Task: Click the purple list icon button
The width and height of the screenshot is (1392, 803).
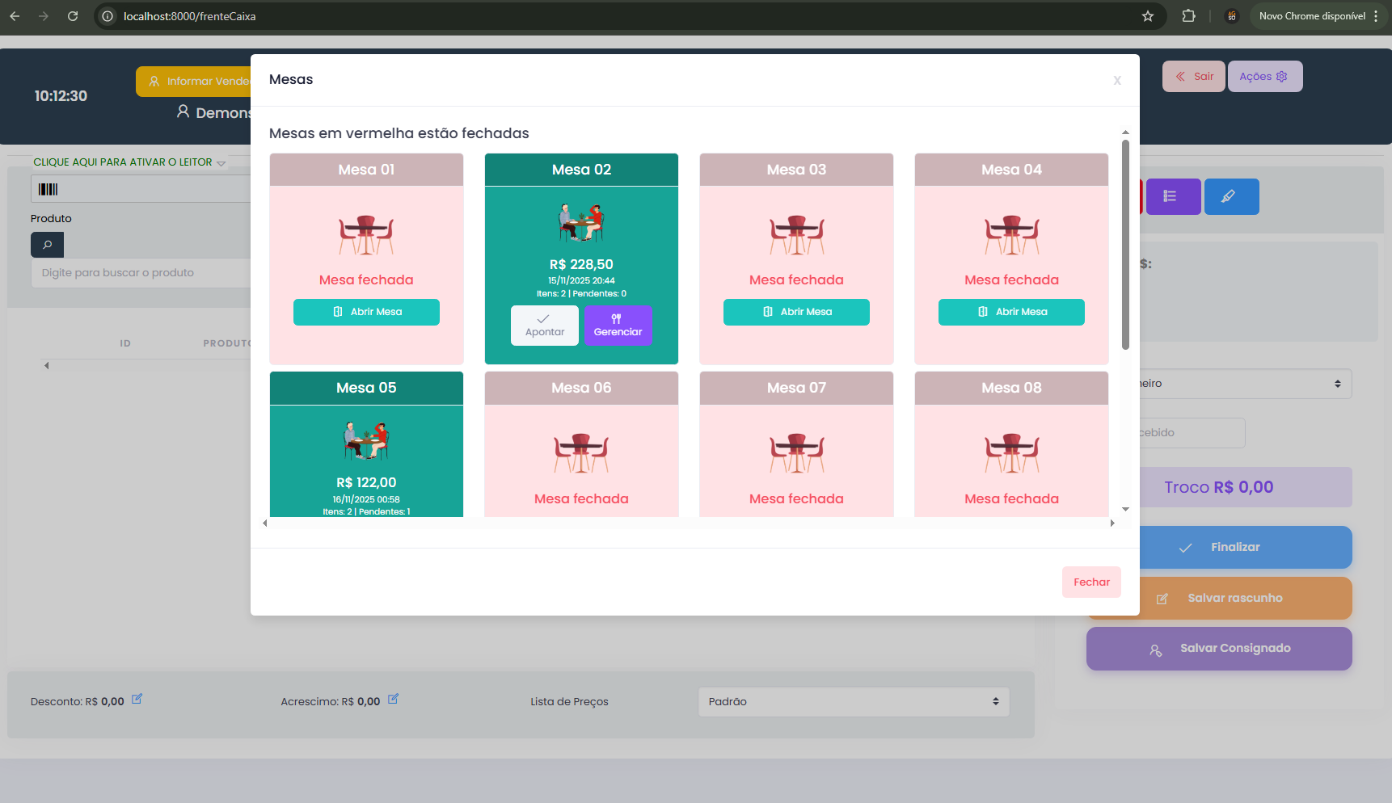Action: click(x=1172, y=196)
